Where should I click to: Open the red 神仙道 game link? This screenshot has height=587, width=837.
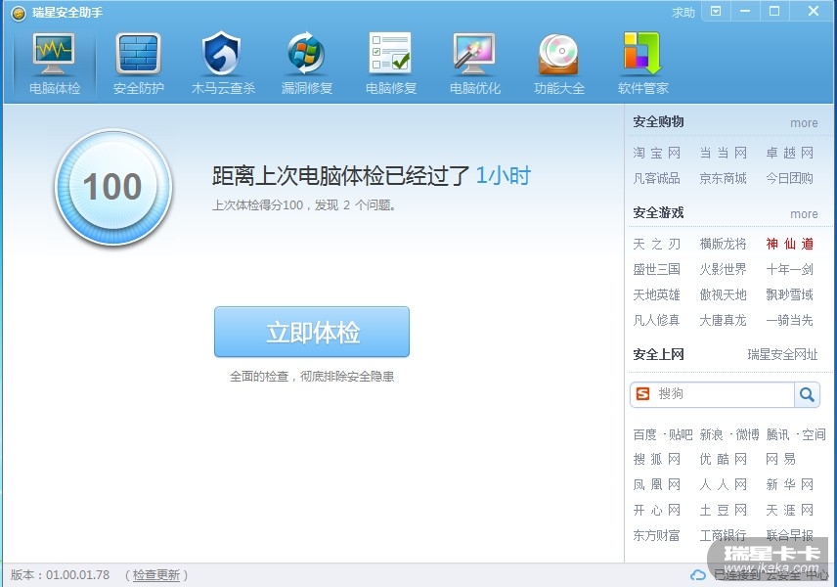click(789, 244)
